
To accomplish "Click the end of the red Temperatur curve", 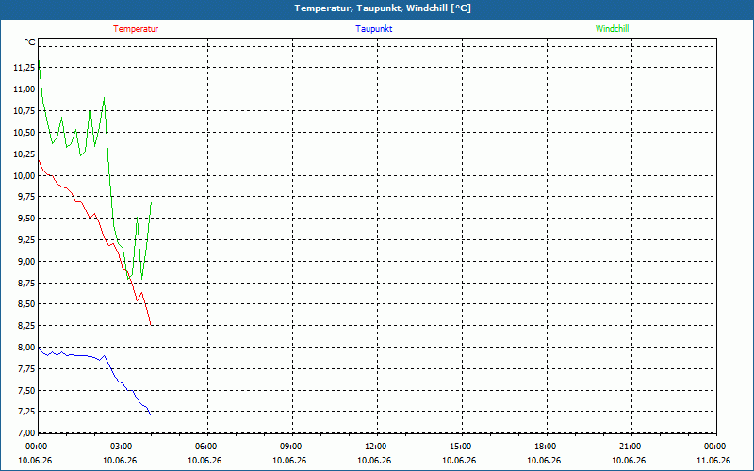I will 151,325.
